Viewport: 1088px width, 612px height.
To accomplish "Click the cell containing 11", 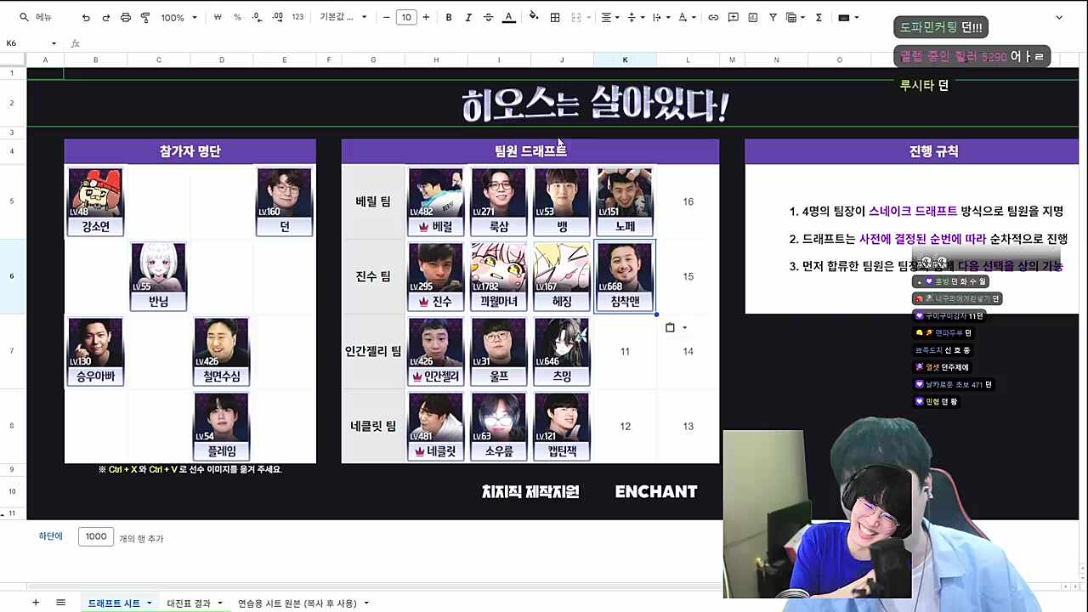I will [625, 351].
